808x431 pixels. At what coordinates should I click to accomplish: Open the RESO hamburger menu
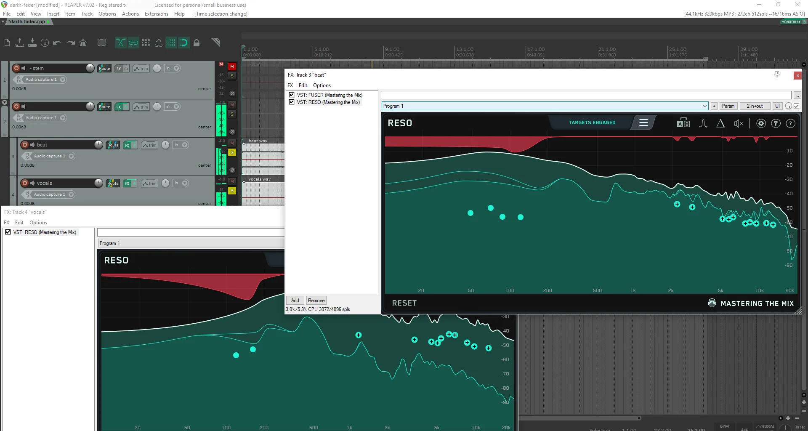click(643, 122)
